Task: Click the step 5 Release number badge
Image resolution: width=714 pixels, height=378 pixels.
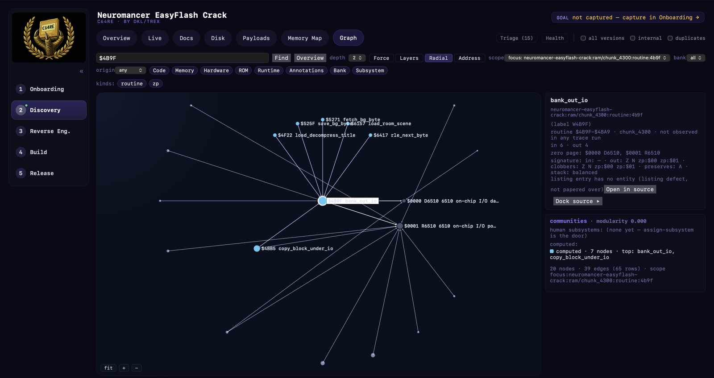Action: [21, 173]
